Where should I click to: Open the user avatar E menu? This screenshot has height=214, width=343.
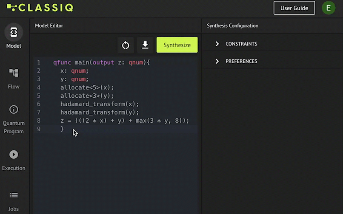[329, 8]
